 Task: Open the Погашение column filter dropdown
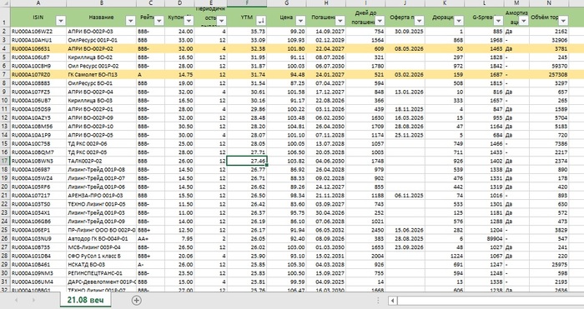coord(340,21)
